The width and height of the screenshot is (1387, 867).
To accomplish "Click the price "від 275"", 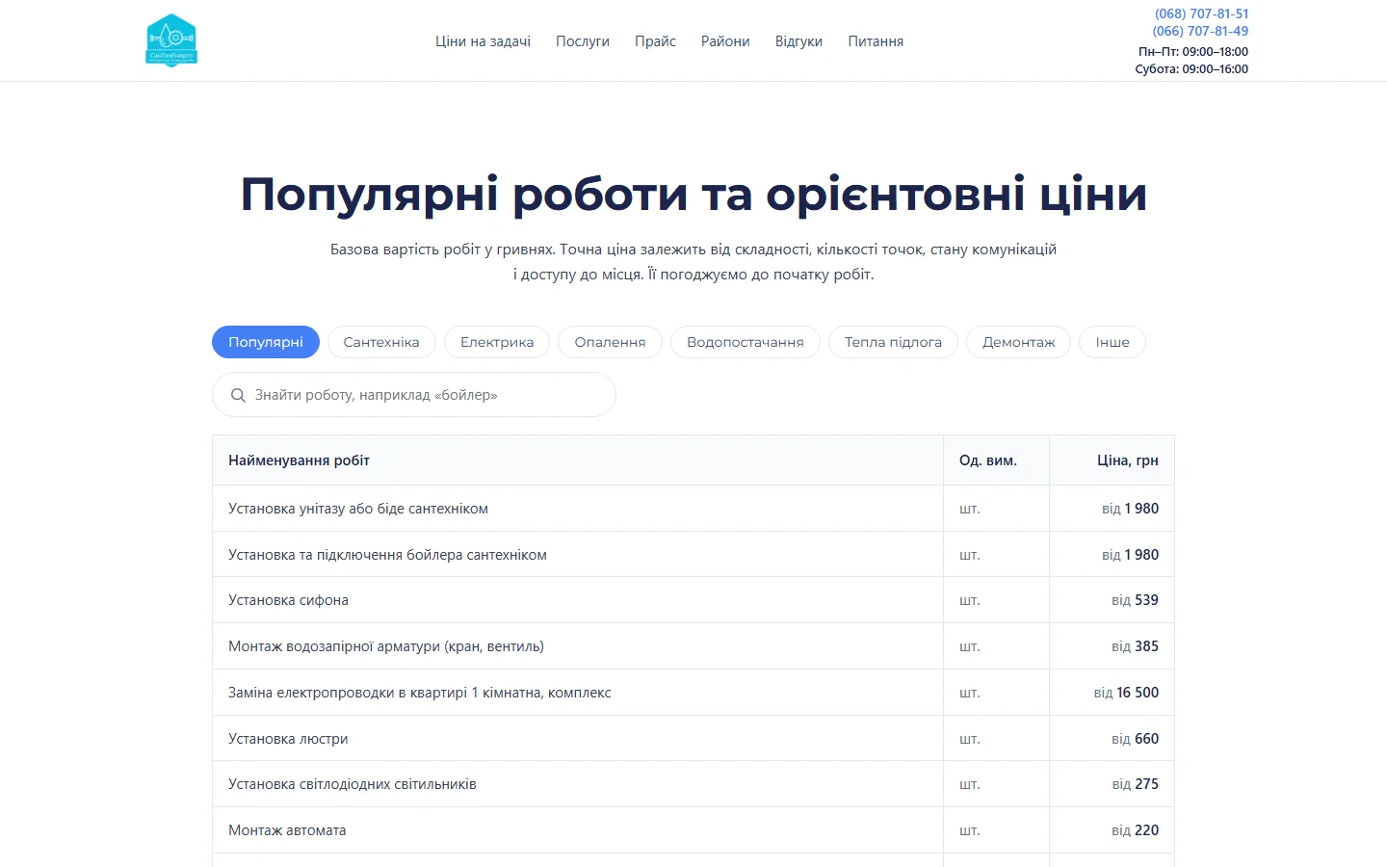I will click(x=1135, y=784).
